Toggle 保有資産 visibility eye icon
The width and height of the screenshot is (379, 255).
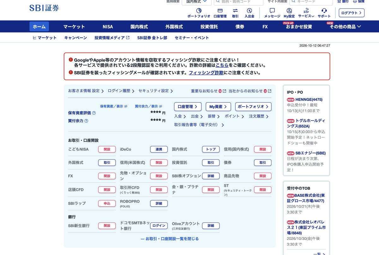click(126, 106)
